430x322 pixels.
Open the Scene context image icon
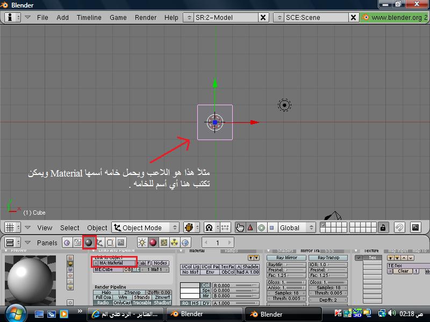(x=121, y=243)
